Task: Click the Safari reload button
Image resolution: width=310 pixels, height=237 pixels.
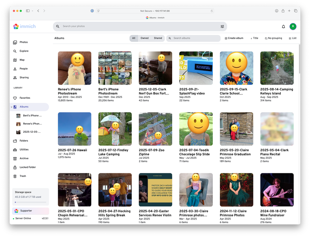Action: click(212, 11)
